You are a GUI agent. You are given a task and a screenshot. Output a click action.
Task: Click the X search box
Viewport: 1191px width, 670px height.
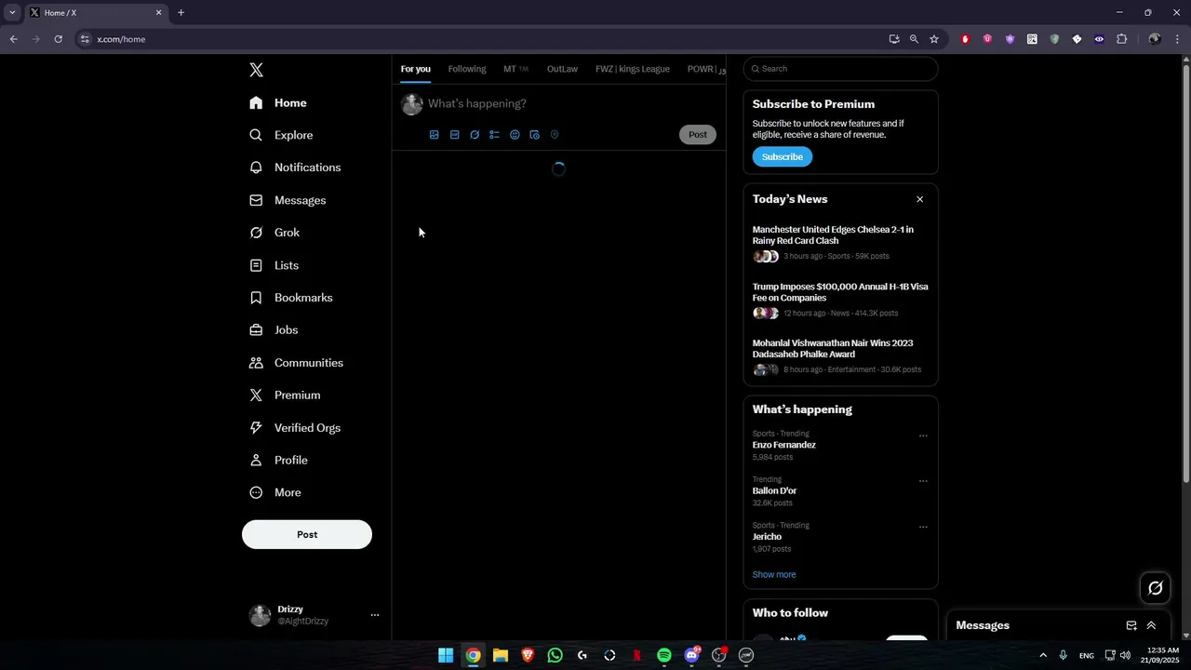click(840, 69)
